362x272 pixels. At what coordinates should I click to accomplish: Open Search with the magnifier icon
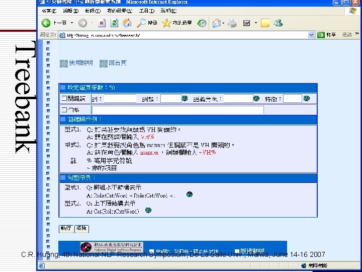point(141,23)
